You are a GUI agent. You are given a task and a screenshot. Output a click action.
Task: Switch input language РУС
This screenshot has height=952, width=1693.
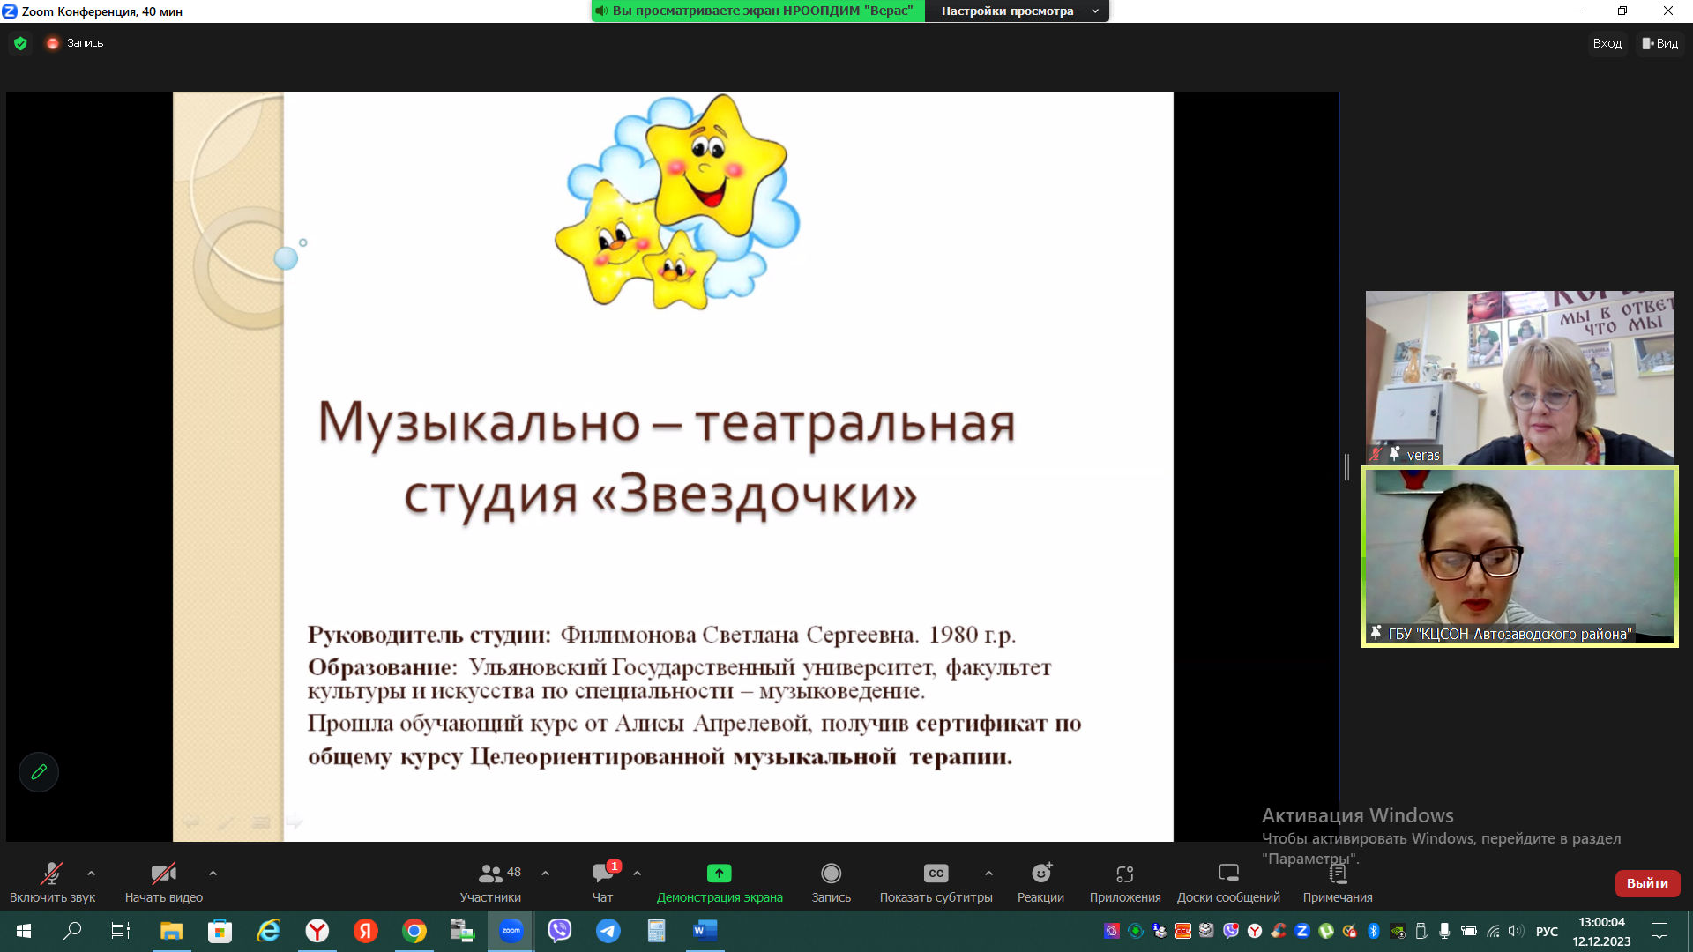[1547, 931]
